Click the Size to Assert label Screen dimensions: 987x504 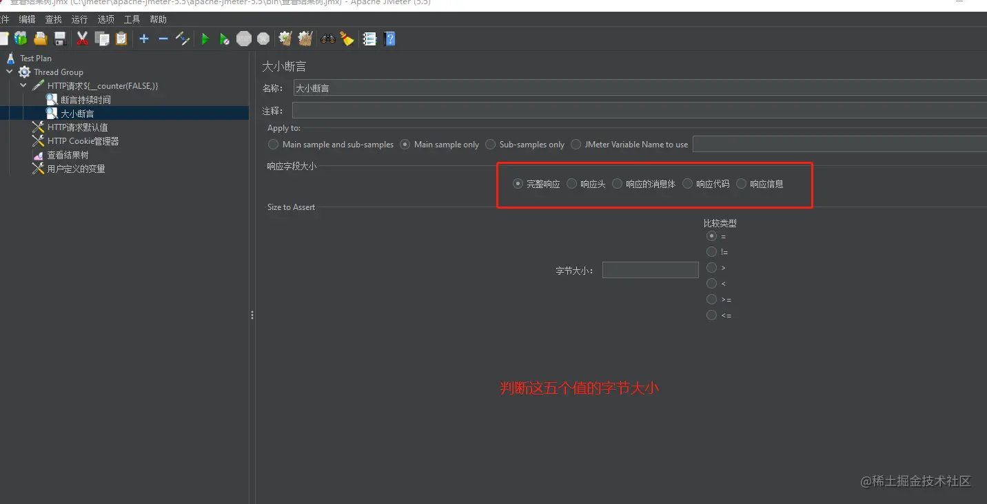pyautogui.click(x=291, y=207)
